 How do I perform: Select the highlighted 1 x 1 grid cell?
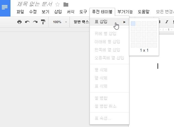[133, 24]
